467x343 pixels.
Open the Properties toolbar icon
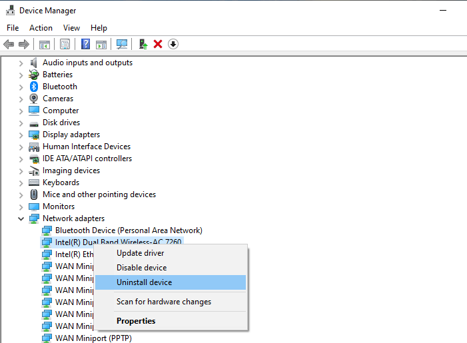[x=65, y=45]
